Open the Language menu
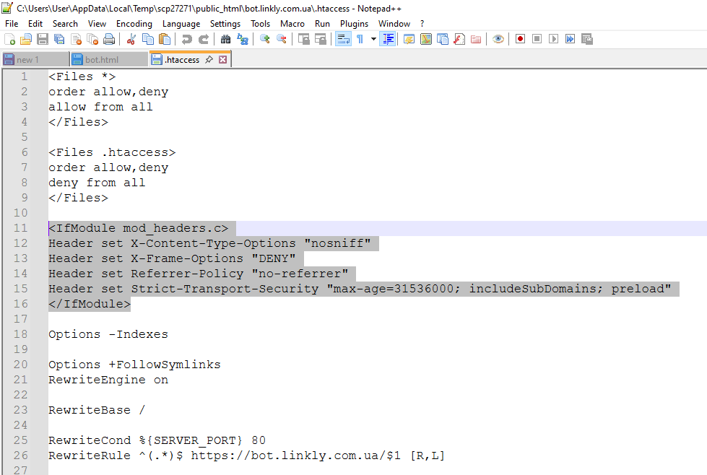The height and width of the screenshot is (475, 707). tap(181, 23)
